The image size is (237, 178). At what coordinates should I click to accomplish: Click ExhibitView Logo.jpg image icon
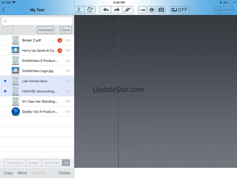tap(15, 71)
